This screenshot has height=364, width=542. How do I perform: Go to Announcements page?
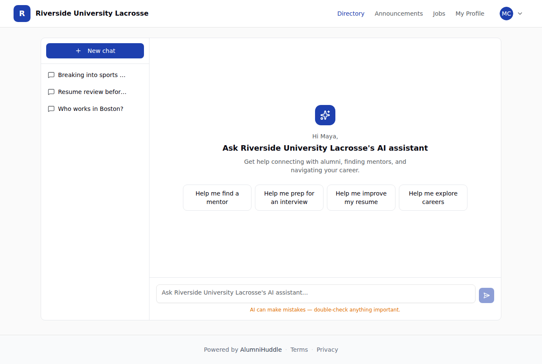(x=399, y=14)
